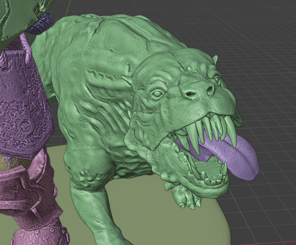Screen dimensions: 296x245
Task: Click the beast's eye nearest the snout tip
Action: pyautogui.click(x=217, y=79)
